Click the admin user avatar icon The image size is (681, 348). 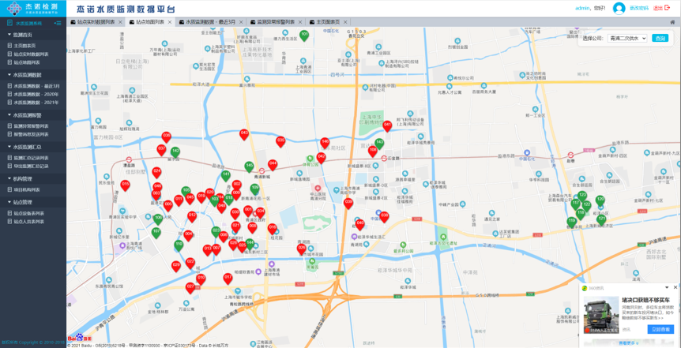[619, 8]
